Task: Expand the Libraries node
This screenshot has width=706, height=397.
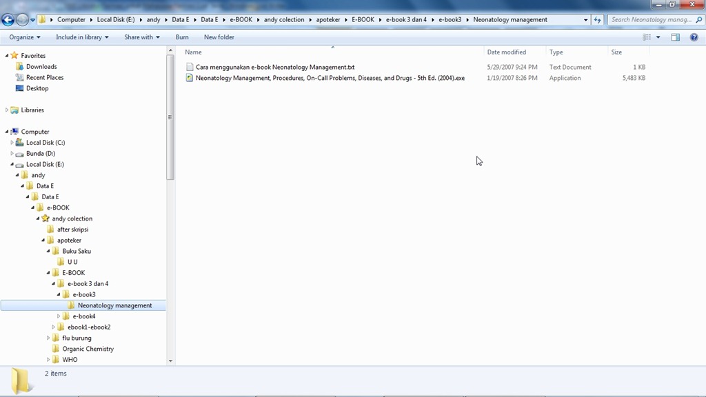Action: click(x=7, y=110)
